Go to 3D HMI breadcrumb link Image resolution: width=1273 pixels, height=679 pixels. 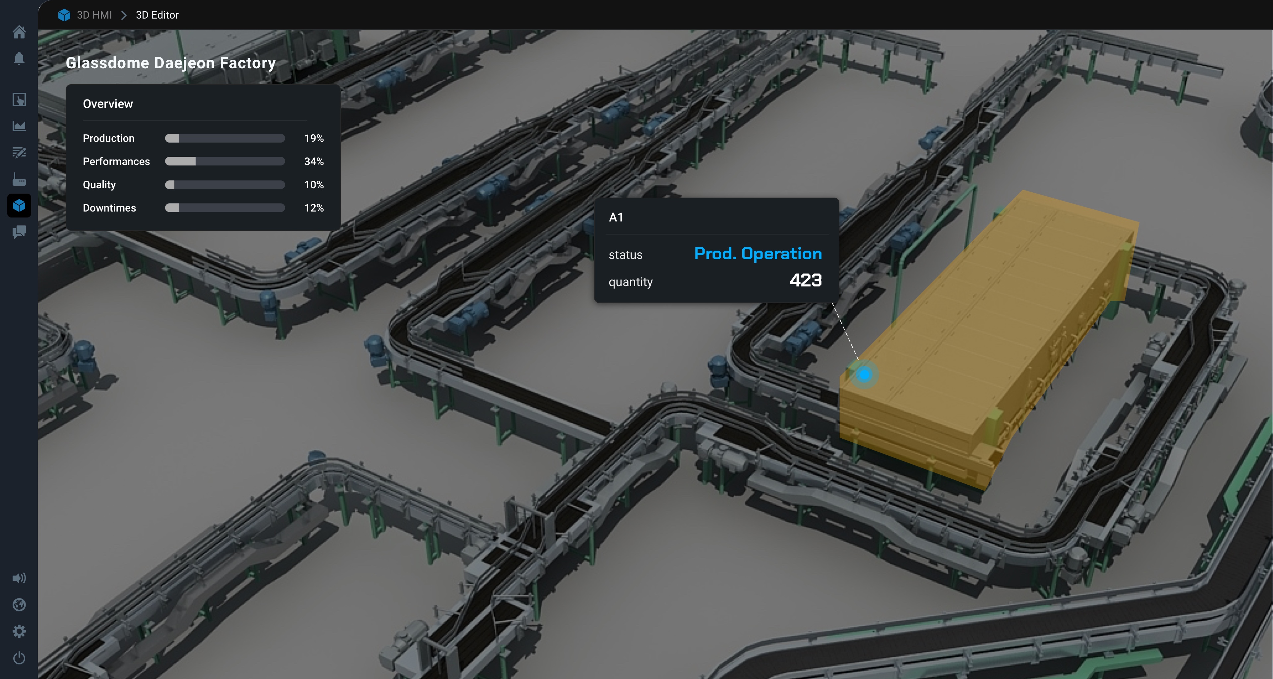[94, 15]
